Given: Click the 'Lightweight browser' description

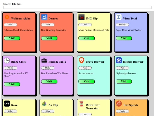Looking at the screenshot, I should pos(126,73).
